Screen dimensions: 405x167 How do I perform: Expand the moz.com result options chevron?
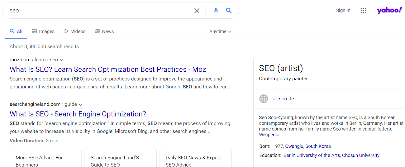point(61,60)
